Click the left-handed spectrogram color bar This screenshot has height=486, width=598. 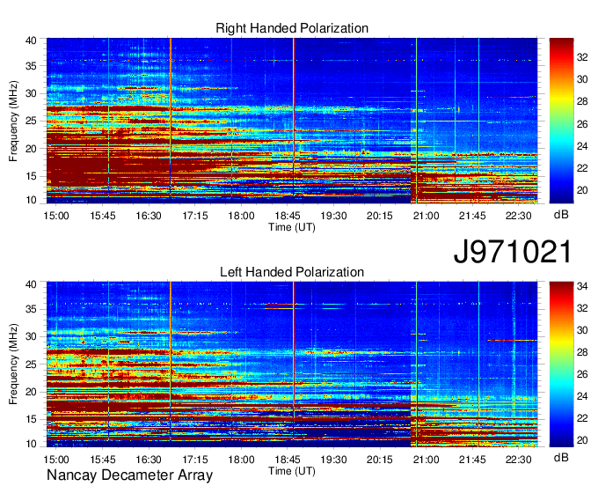tap(561, 364)
